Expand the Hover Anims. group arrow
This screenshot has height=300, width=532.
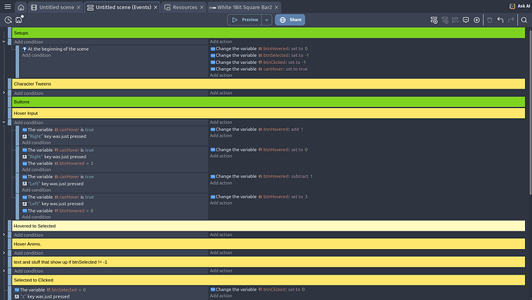[x=4, y=252]
